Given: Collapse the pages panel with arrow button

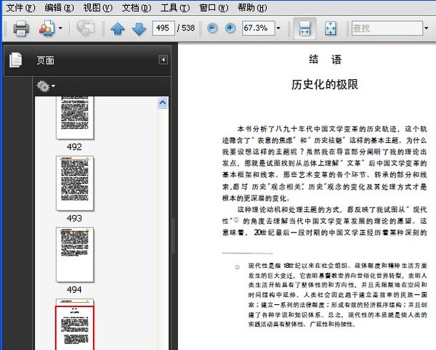Looking at the screenshot, I should [x=163, y=60].
